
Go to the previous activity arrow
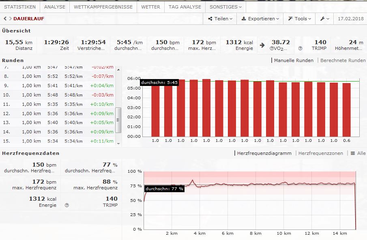[5, 19]
